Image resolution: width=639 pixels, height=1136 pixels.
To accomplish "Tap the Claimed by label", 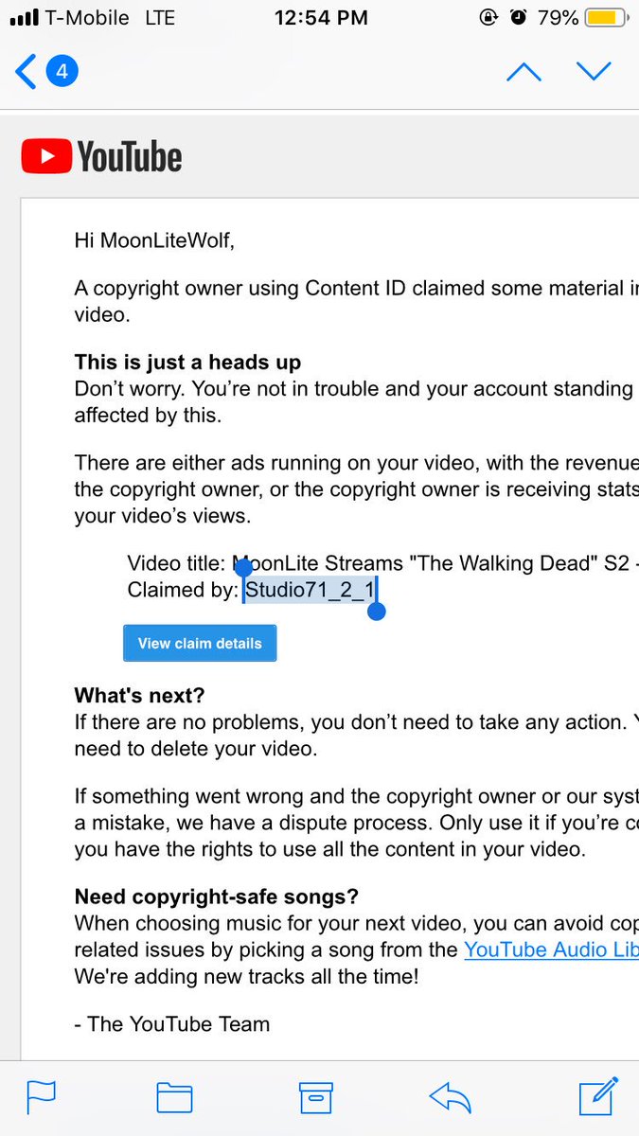I will [183, 591].
